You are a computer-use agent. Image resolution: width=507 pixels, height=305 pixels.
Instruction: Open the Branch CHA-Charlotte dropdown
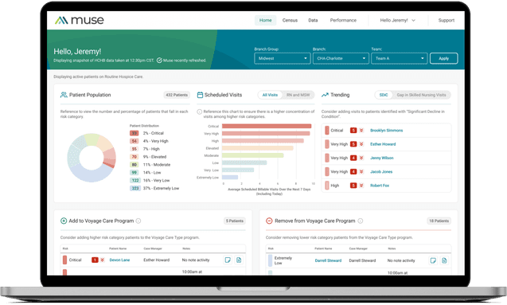341,59
